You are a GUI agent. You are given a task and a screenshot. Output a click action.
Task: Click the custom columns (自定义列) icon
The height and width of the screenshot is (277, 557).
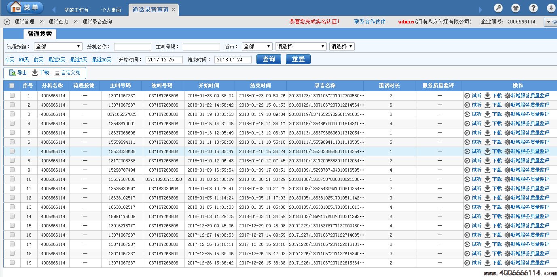57,73
